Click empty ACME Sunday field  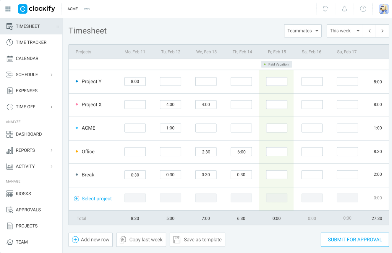click(347, 128)
